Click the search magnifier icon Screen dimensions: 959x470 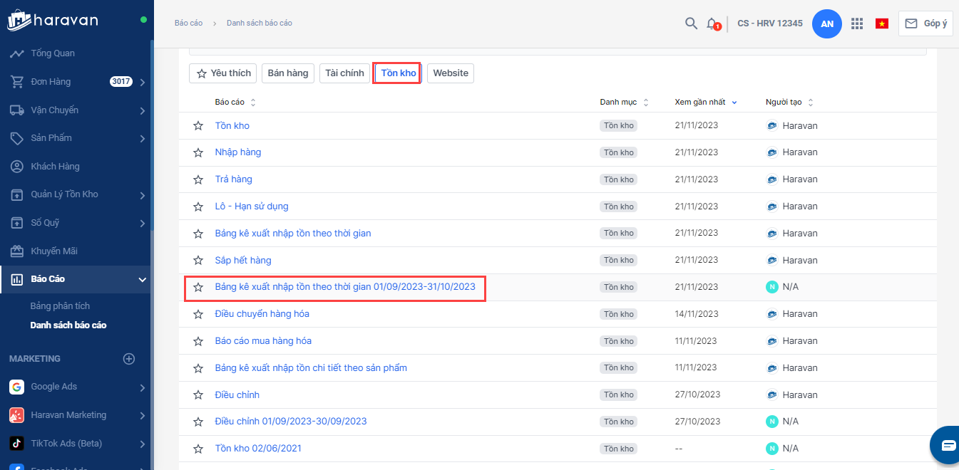tap(691, 23)
